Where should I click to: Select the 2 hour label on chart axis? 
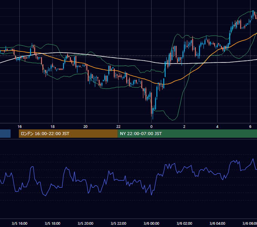[184, 126]
